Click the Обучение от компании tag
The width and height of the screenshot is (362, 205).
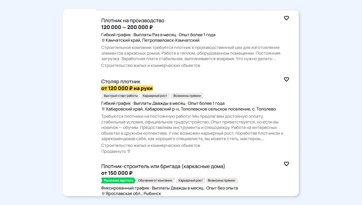pos(155,181)
